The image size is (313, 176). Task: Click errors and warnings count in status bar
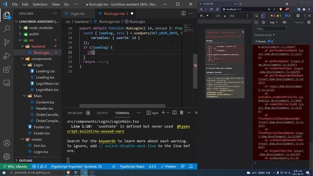coord(39,166)
